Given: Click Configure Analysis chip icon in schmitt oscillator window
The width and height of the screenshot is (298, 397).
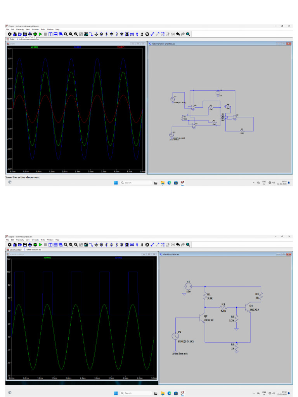Looking at the screenshot, I should (35, 245).
